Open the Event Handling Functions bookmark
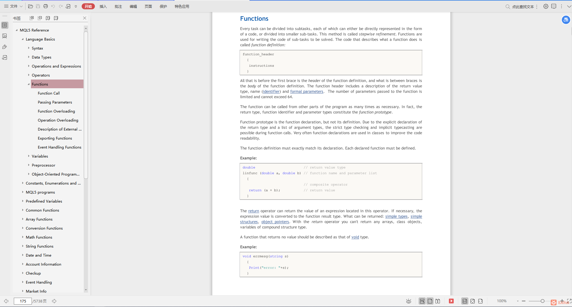Screen dimensions: 572x307 point(59,147)
